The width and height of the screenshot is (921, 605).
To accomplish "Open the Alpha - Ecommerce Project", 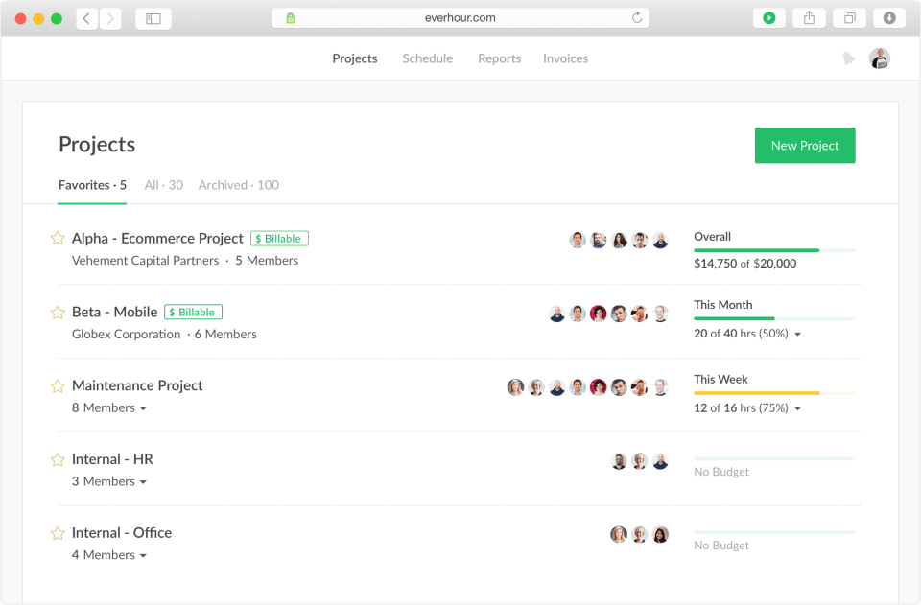I will click(x=157, y=239).
